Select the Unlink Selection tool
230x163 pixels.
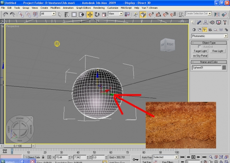click(x=28, y=15)
